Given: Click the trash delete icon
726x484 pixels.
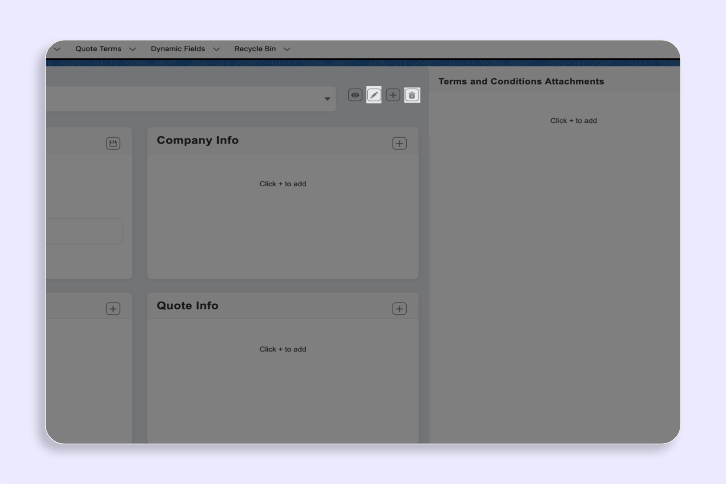Looking at the screenshot, I should (412, 95).
